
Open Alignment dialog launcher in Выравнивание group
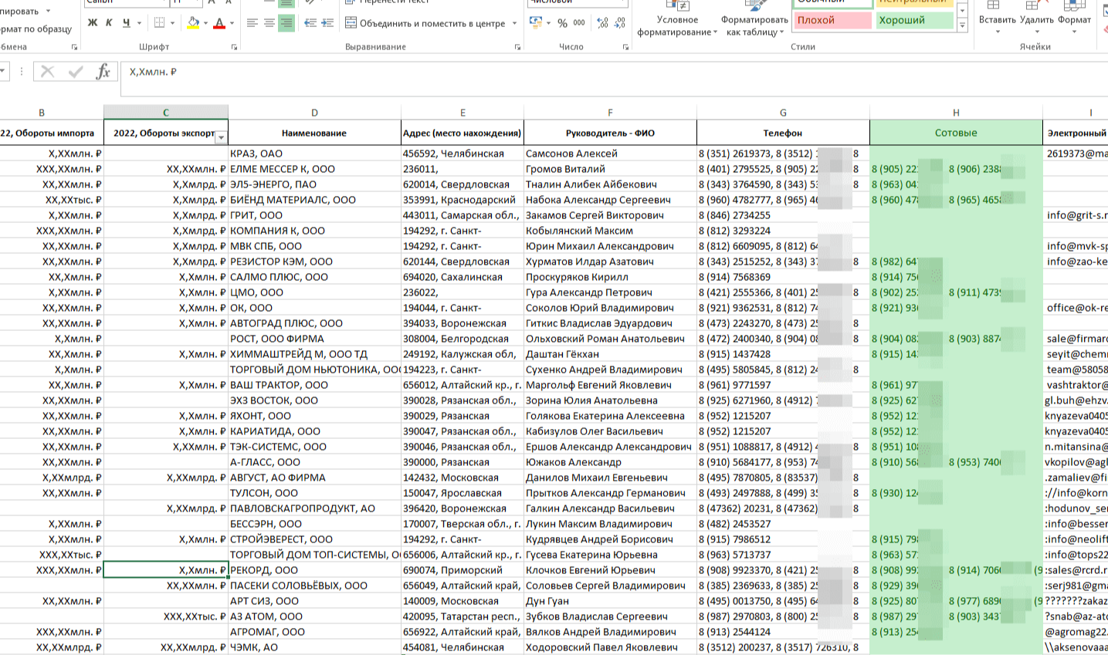click(517, 47)
